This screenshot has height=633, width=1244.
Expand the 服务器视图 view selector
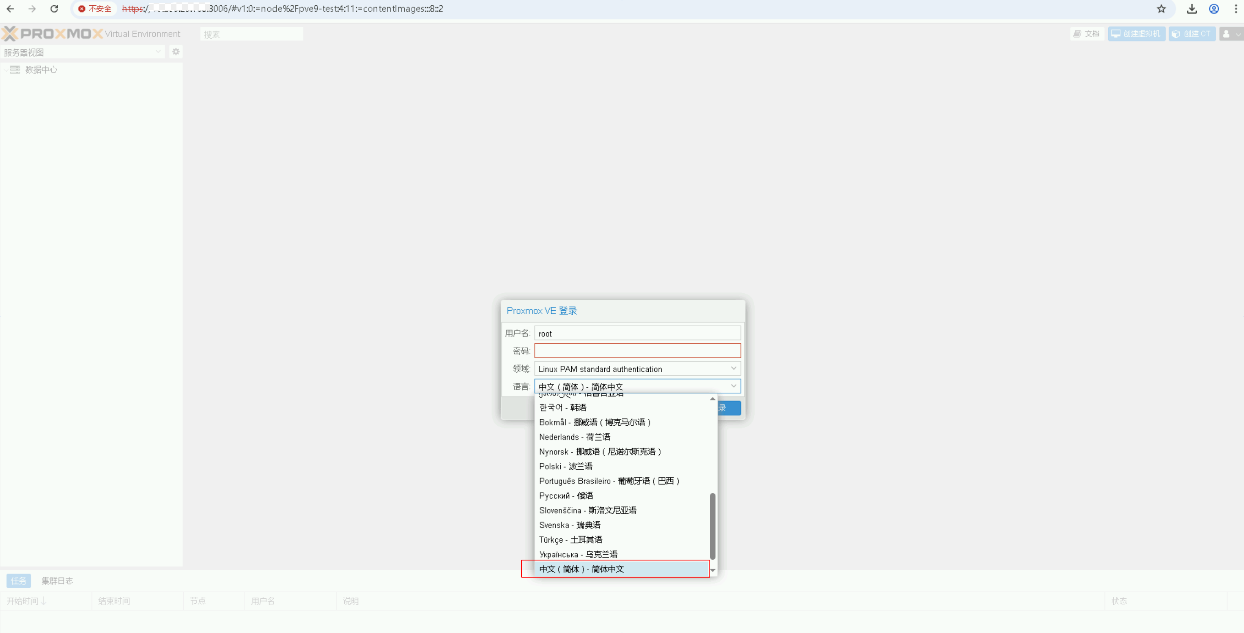click(82, 52)
